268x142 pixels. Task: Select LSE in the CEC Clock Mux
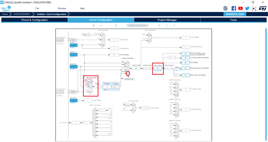tap(134, 111)
